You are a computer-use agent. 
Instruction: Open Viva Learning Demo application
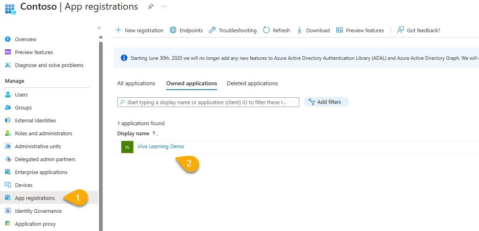161,147
